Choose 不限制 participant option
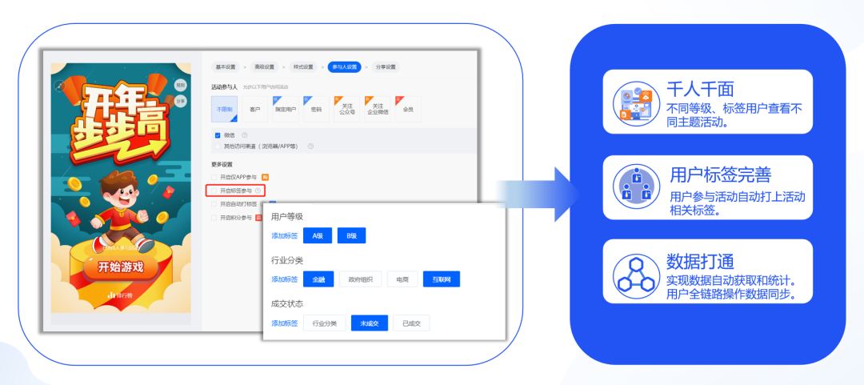The image size is (864, 385). [x=224, y=109]
